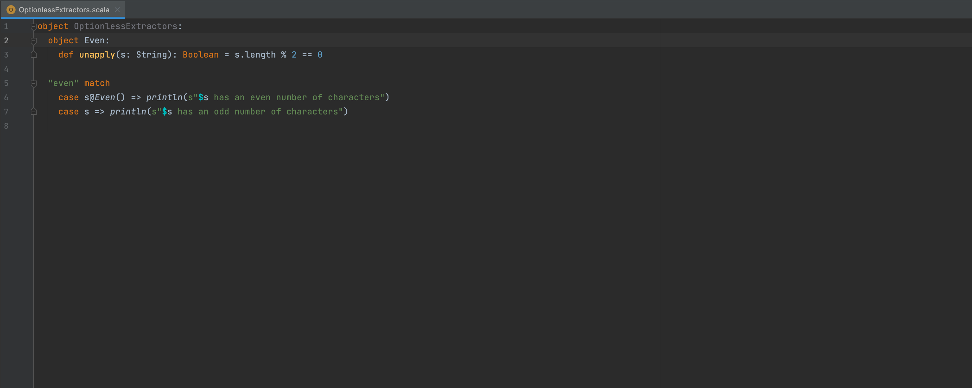Click line number 8 in the gutter
Viewport: 972px width, 388px height.
click(6, 126)
